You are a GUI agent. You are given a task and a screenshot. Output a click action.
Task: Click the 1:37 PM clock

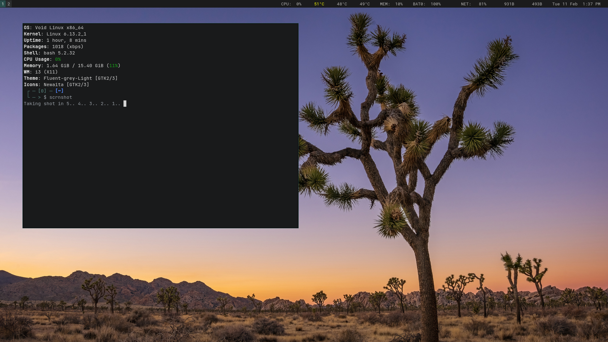click(591, 4)
